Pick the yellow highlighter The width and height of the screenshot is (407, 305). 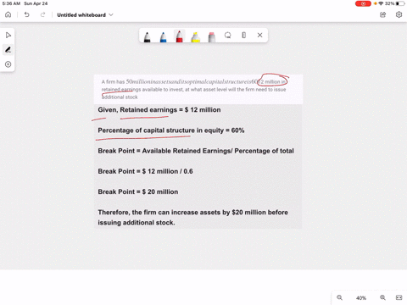coord(196,36)
